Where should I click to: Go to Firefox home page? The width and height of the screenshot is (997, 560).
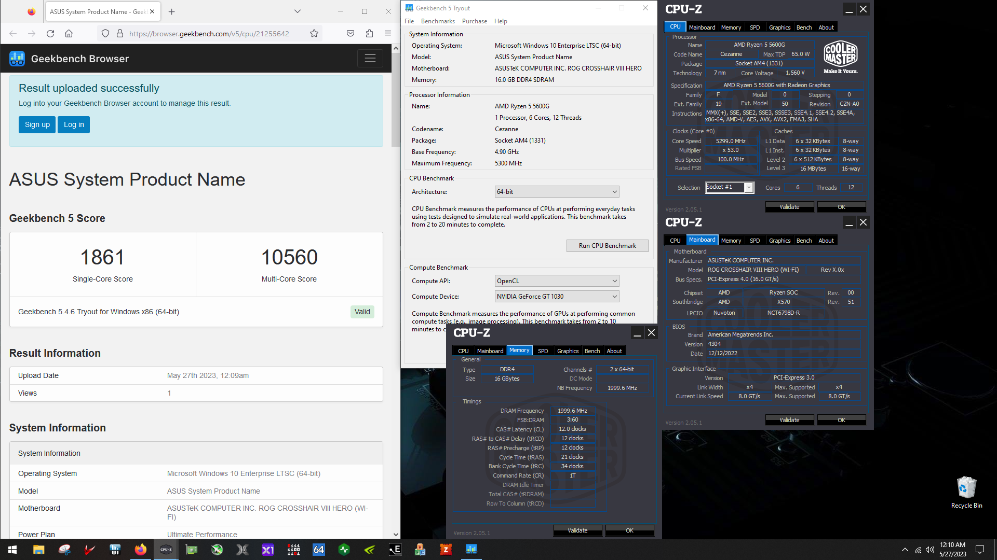tap(69, 34)
